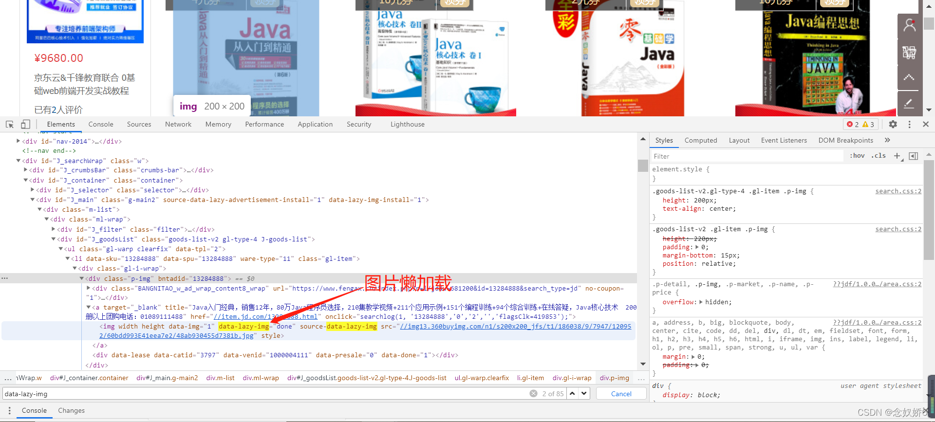Image resolution: width=935 pixels, height=422 pixels.
Task: Toggle the :hov element state button
Action: pos(857,156)
